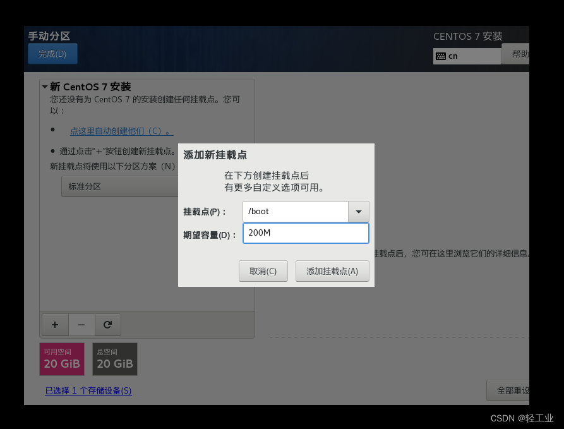Click the 手动分区 heading
564x429 pixels.
click(49, 37)
